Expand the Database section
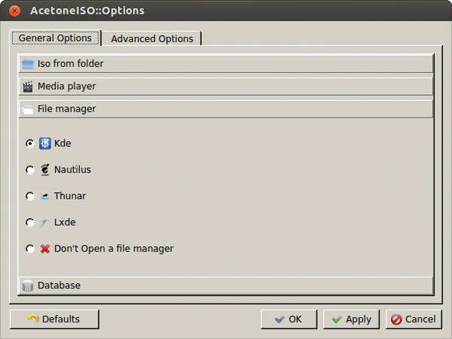This screenshot has height=339, width=452. tap(226, 286)
